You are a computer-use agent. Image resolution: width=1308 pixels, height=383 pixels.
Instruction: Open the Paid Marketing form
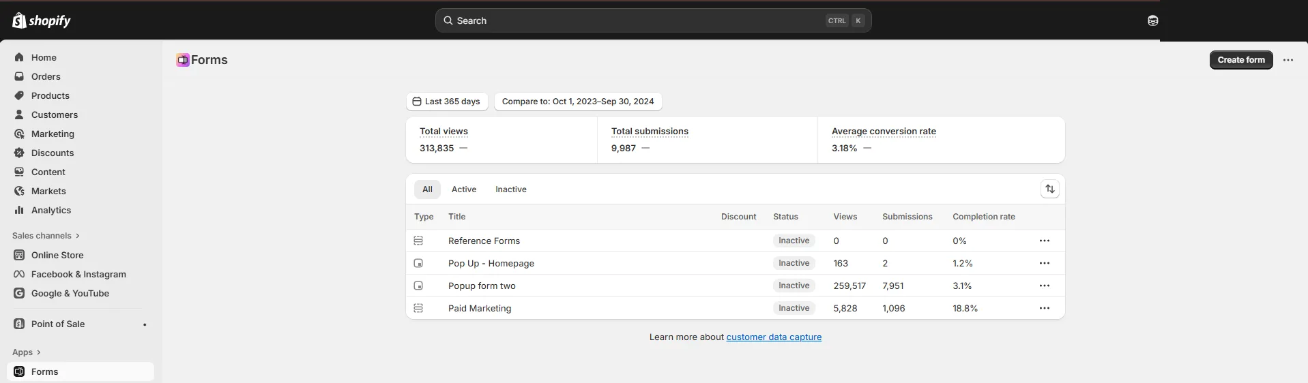pyautogui.click(x=480, y=308)
